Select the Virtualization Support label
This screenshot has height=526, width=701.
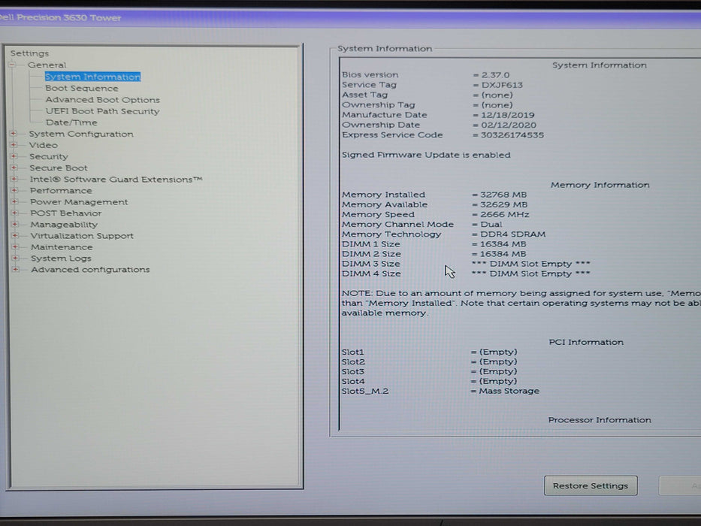click(x=82, y=236)
